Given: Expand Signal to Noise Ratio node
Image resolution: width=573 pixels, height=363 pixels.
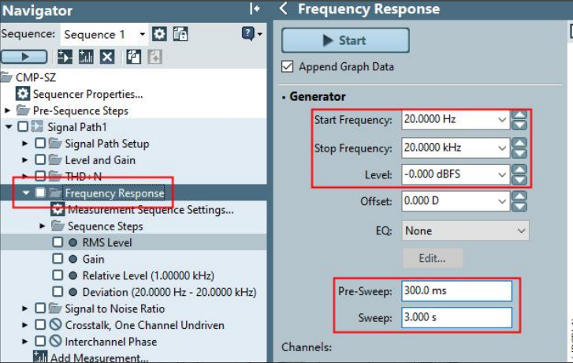Looking at the screenshot, I should [x=25, y=308].
